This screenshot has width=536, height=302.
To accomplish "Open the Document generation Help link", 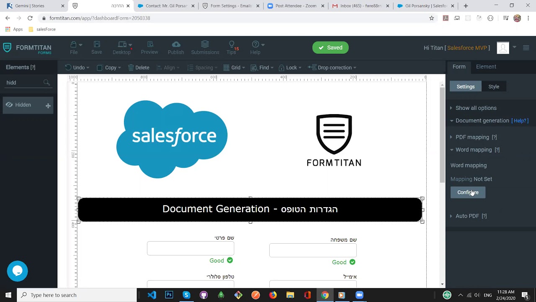I will (520, 120).
